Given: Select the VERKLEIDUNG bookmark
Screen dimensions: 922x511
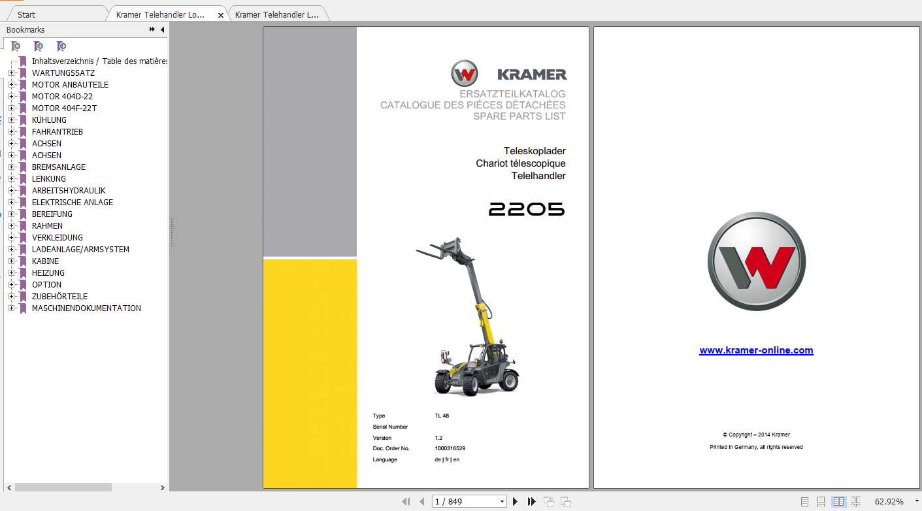Looking at the screenshot, I should [x=58, y=238].
